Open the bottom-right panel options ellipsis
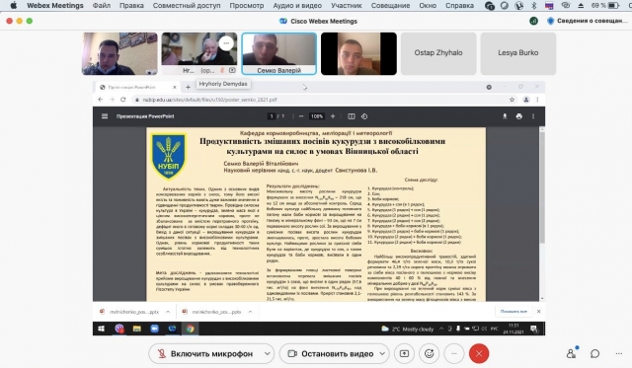 point(619,353)
